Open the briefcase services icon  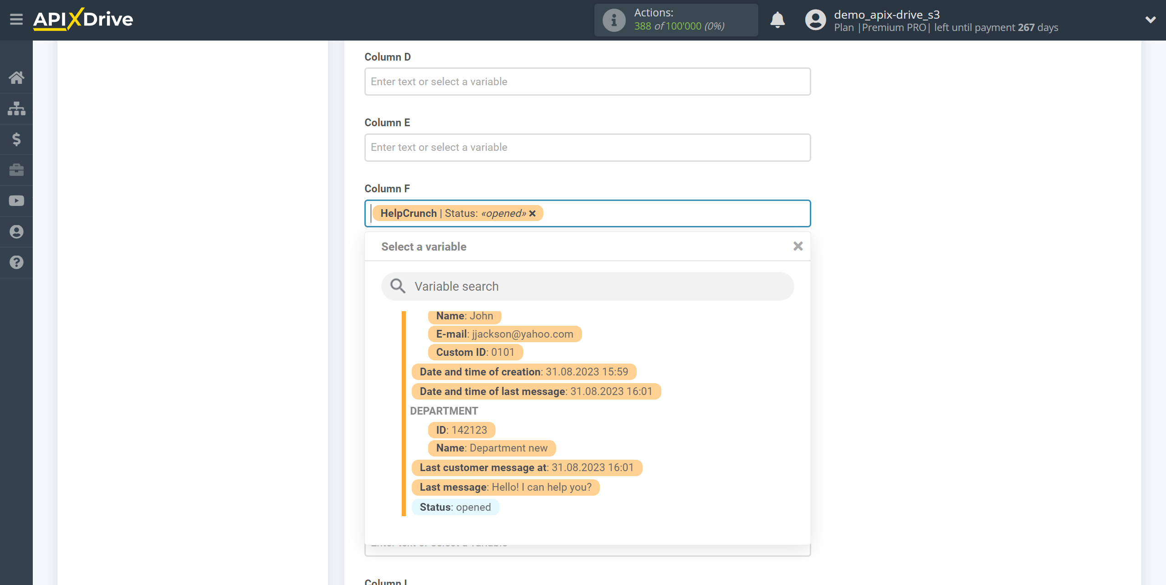pos(16,170)
